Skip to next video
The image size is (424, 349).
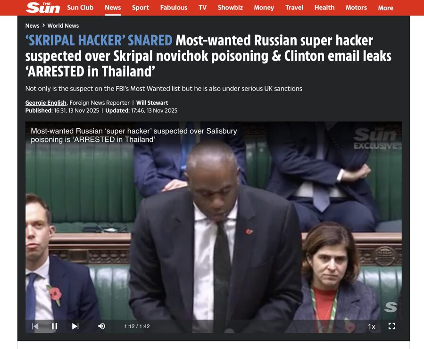pos(75,326)
